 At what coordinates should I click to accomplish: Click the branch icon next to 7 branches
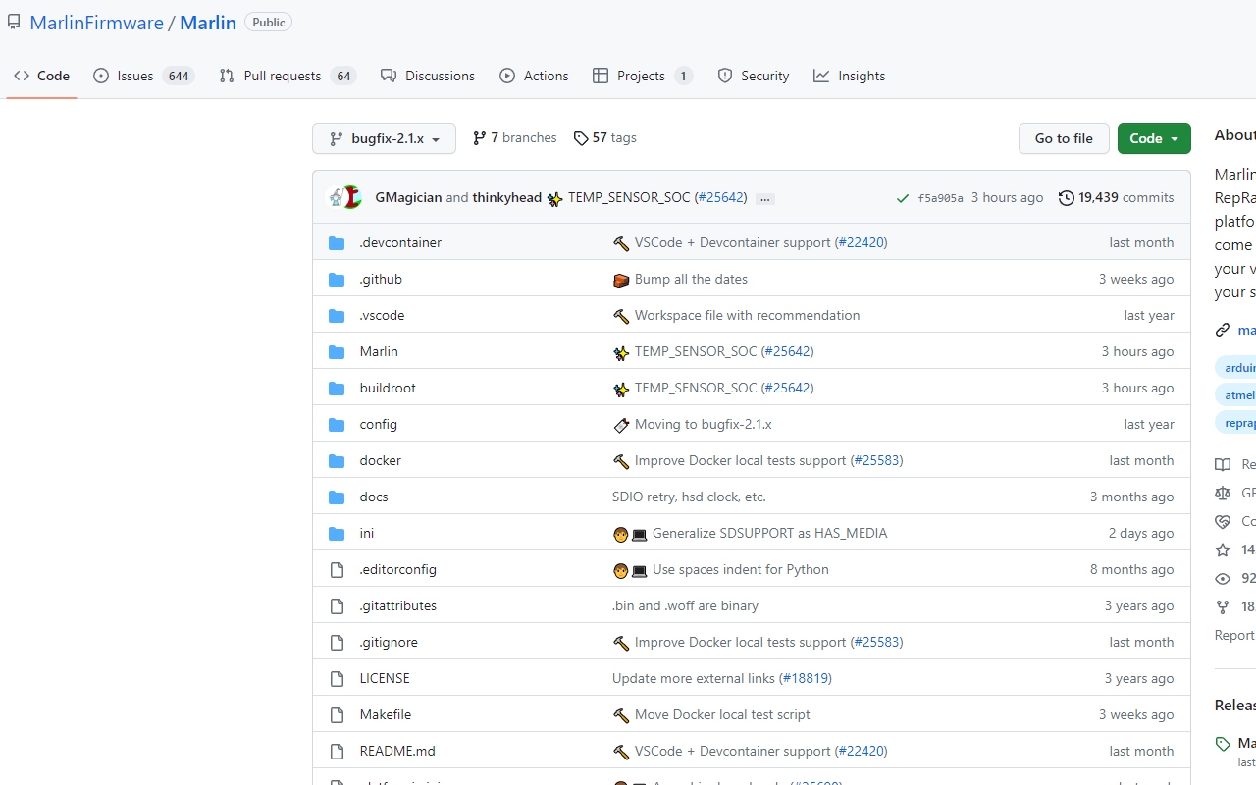(480, 138)
